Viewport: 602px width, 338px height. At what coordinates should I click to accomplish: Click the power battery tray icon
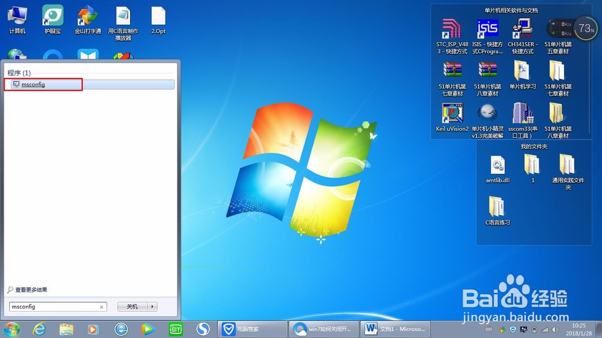[x=534, y=330]
